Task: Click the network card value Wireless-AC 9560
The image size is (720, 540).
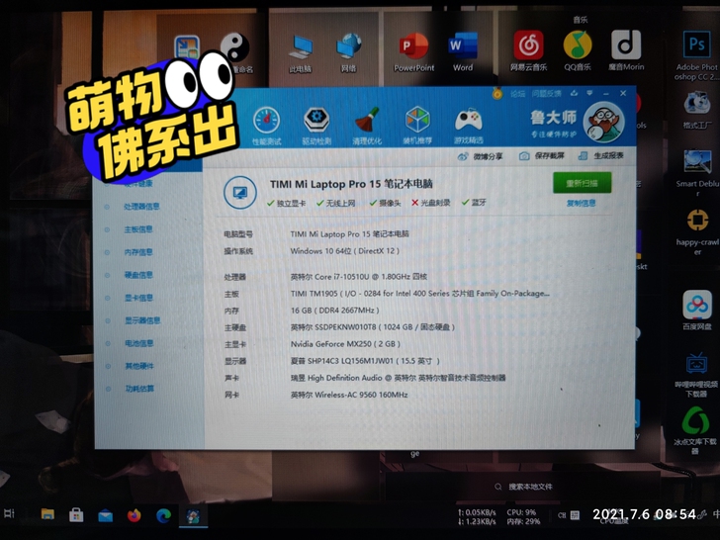Action: click(349, 395)
